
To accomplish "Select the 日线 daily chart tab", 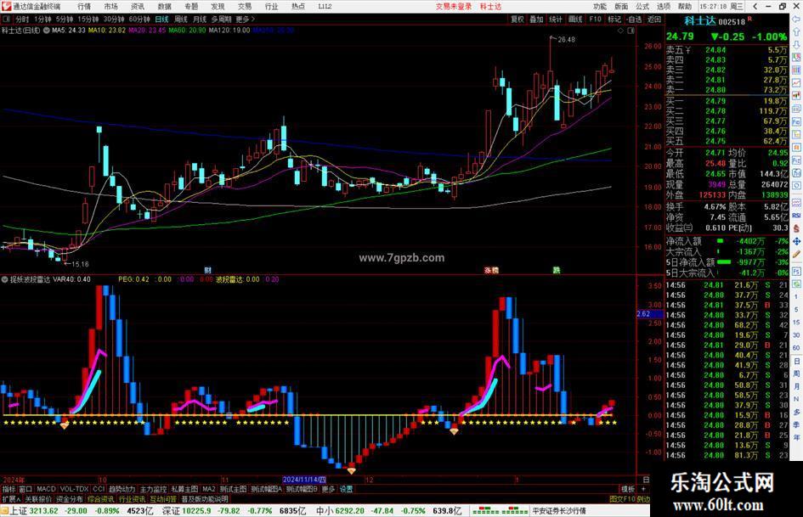I will [x=161, y=19].
